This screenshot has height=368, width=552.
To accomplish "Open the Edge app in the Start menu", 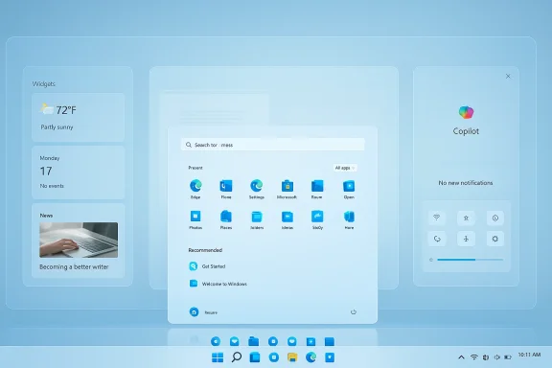I will point(195,186).
